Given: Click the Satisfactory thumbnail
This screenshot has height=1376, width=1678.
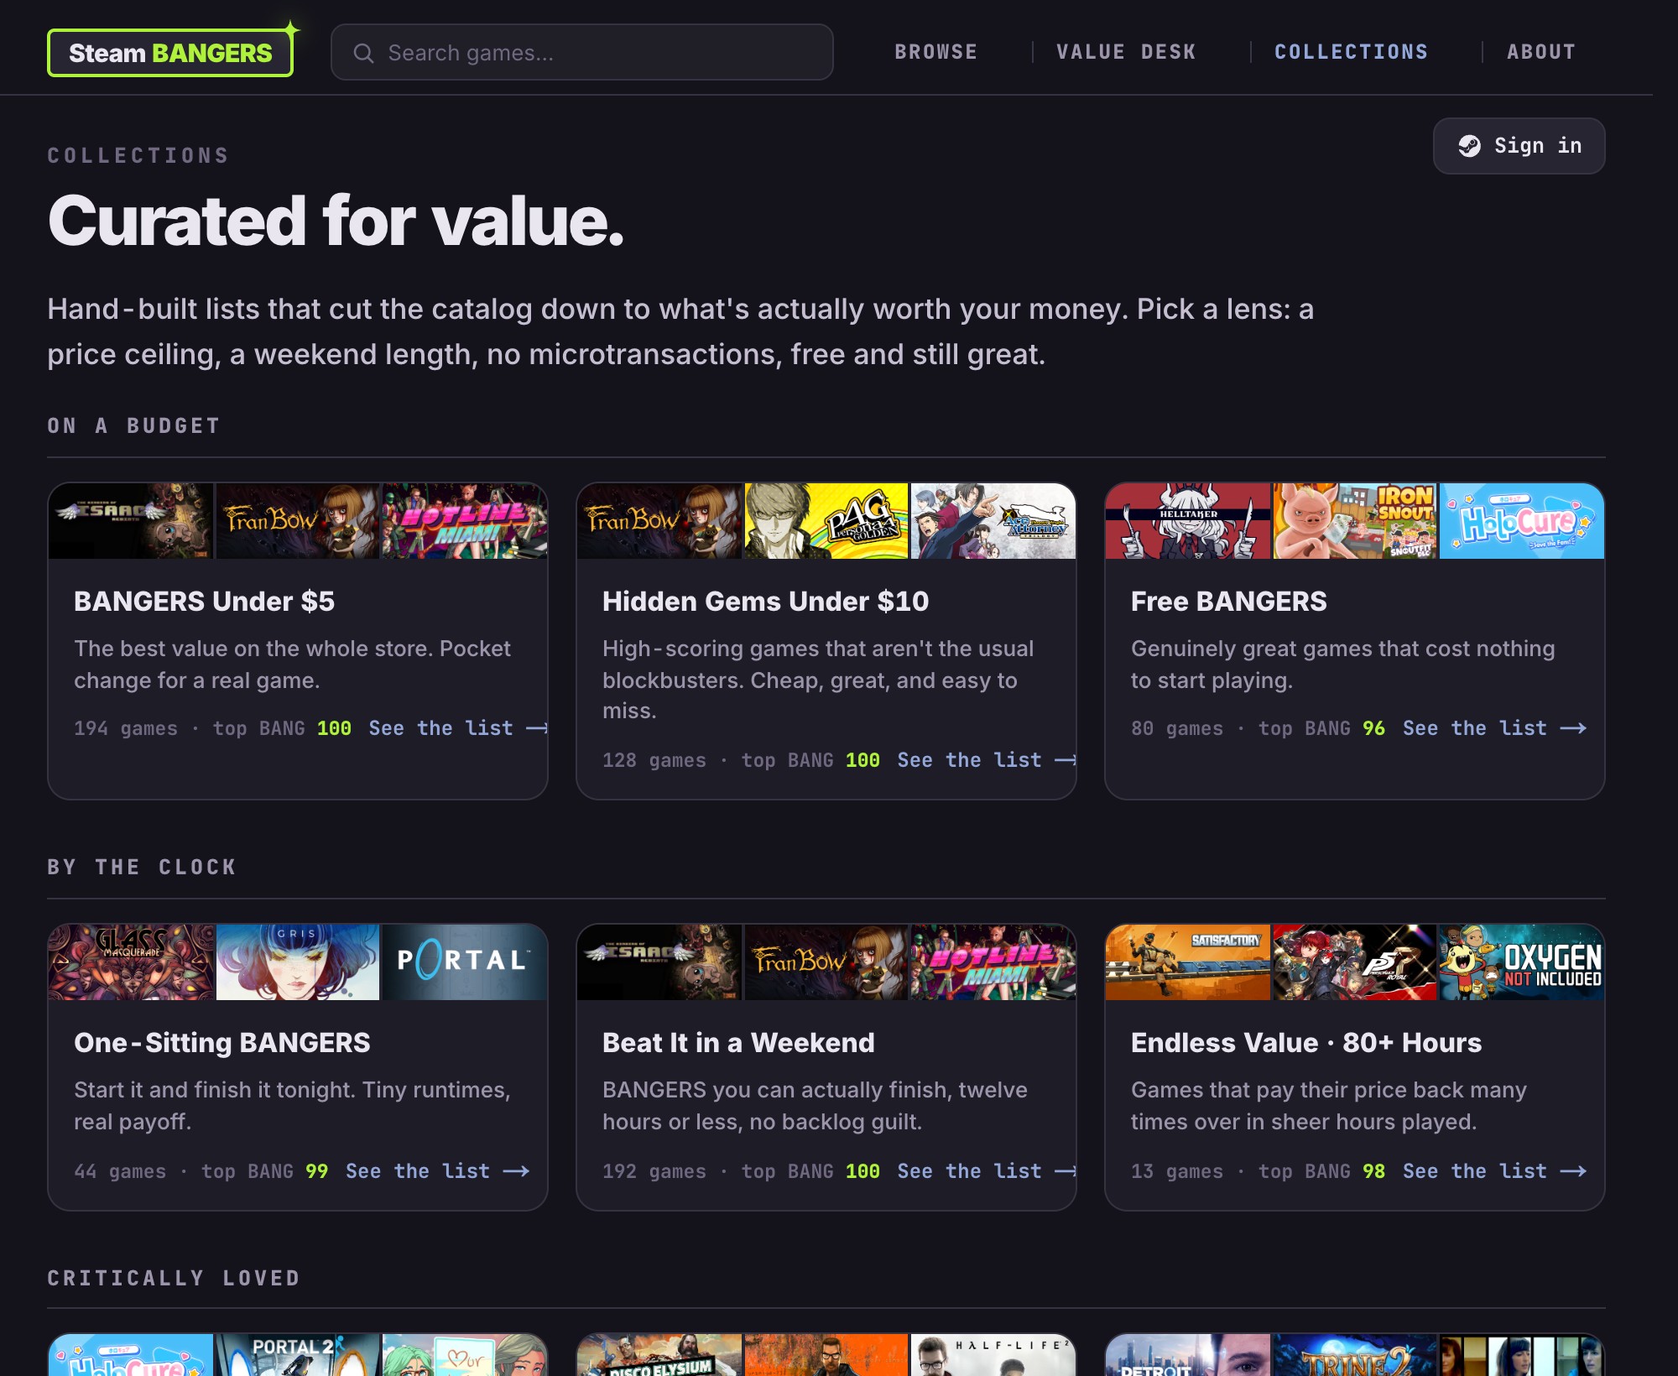Looking at the screenshot, I should coord(1188,962).
